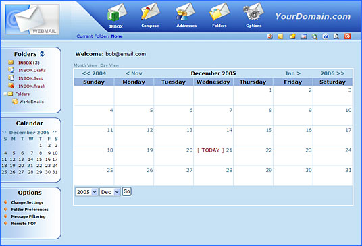Screen dimensions: 362x246
Task: Click the INBOX (3) folder envelope icon
Action: pyautogui.click(x=11, y=62)
